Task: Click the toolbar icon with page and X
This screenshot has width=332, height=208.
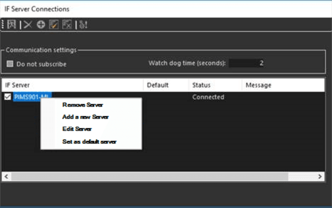Action: click(67, 25)
